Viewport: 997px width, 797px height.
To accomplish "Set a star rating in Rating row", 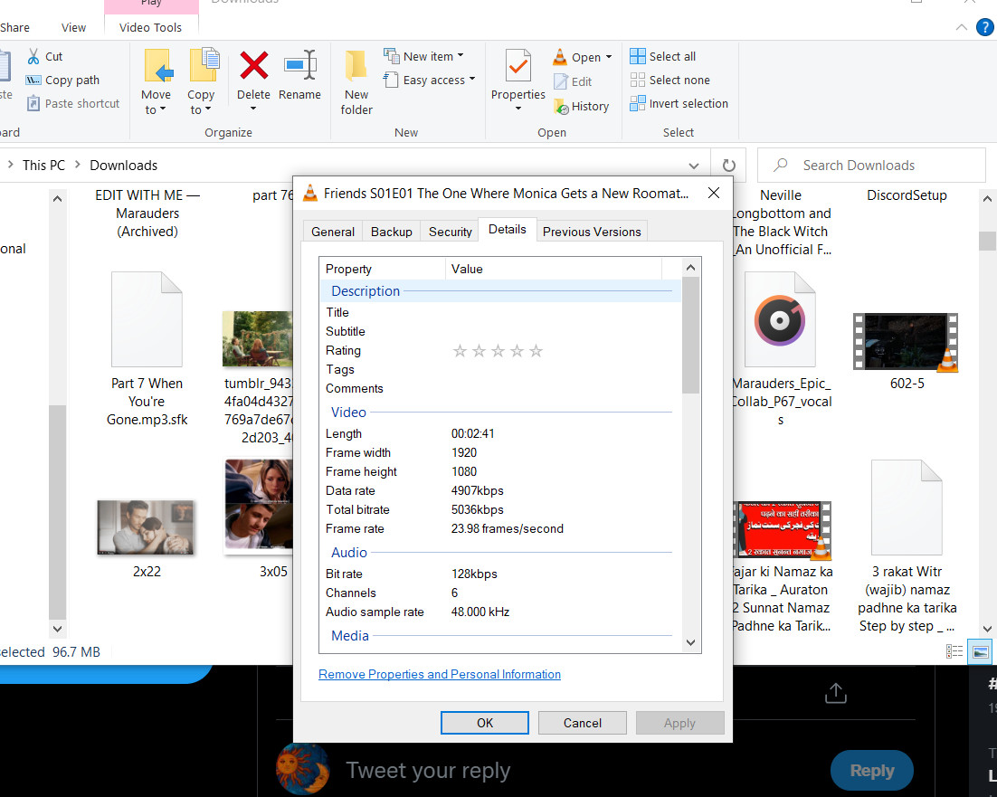I will tap(498, 350).
